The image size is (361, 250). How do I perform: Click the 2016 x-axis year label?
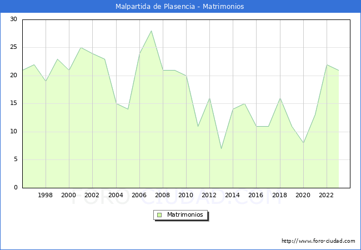pos(256,196)
